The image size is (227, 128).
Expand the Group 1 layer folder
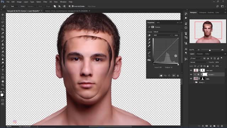coord(194,82)
